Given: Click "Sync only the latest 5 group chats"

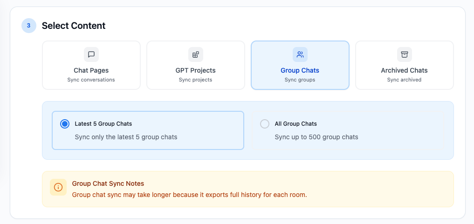Looking at the screenshot, I should pos(126,137).
